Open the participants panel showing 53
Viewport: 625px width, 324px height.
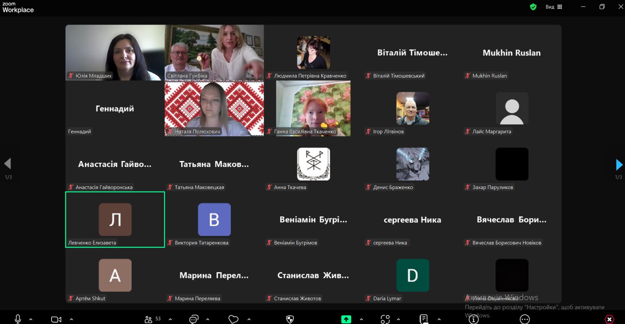[152, 319]
